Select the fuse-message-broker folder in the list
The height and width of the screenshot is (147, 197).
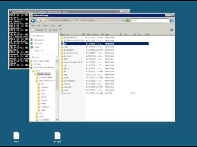(73, 62)
